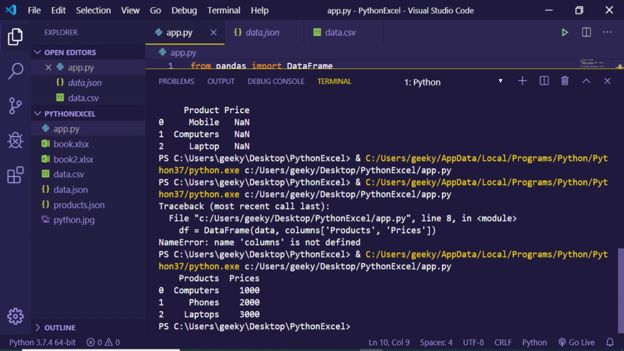Open book2.xlsx in the file explorer

click(73, 159)
